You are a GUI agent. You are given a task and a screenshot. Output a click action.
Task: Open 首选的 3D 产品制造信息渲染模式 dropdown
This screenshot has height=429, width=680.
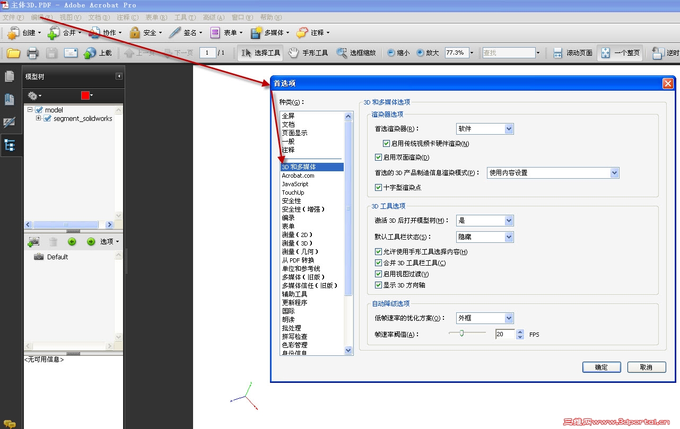(x=553, y=173)
